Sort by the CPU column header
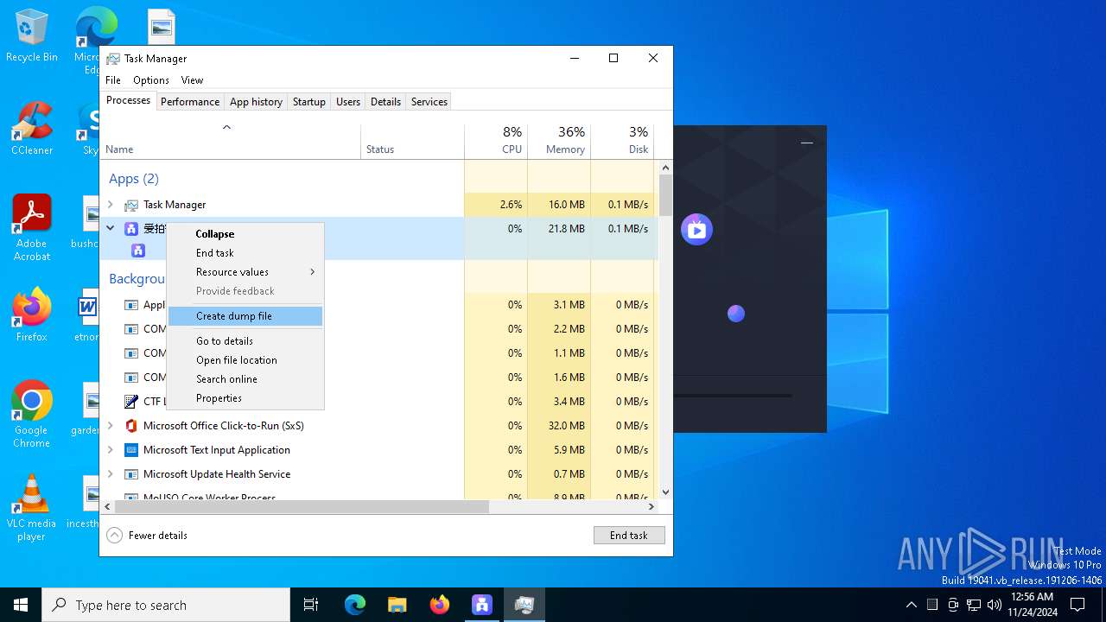This screenshot has height=622, width=1106. (496, 142)
